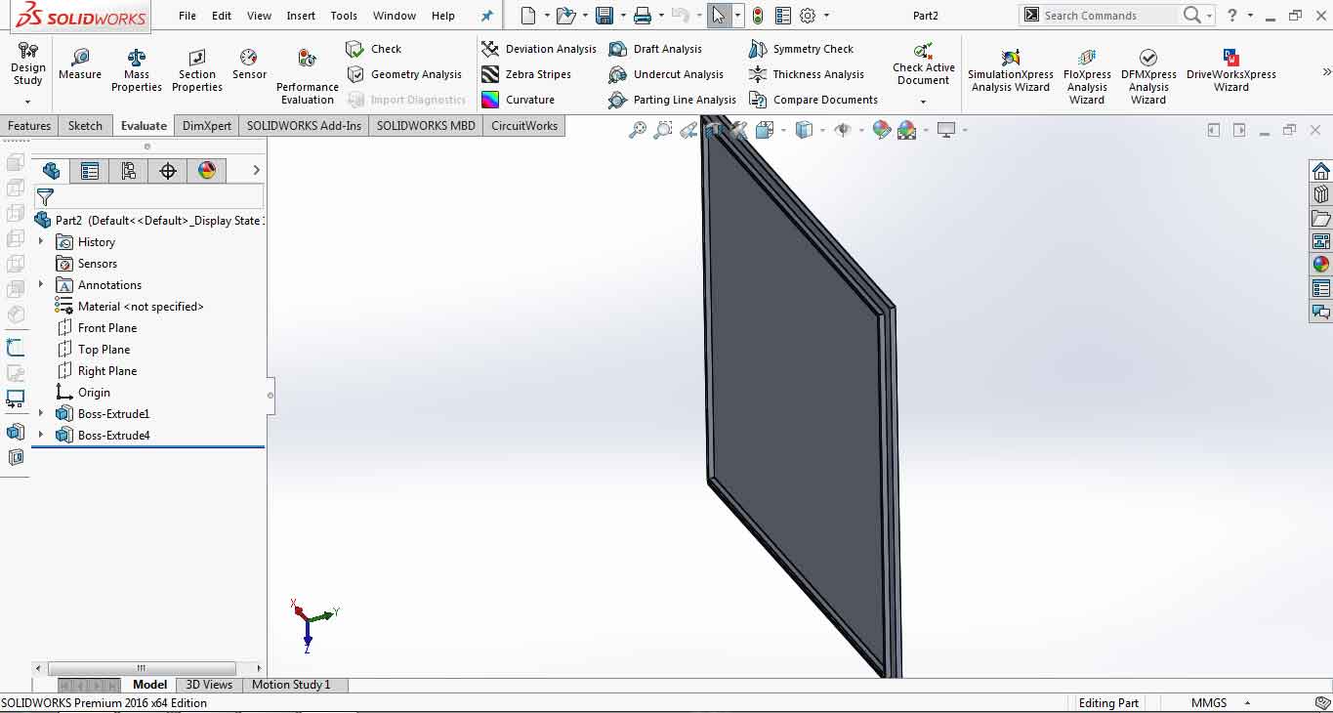Run Performance Evaluation
Image resolution: width=1333 pixels, height=713 pixels.
point(308,77)
